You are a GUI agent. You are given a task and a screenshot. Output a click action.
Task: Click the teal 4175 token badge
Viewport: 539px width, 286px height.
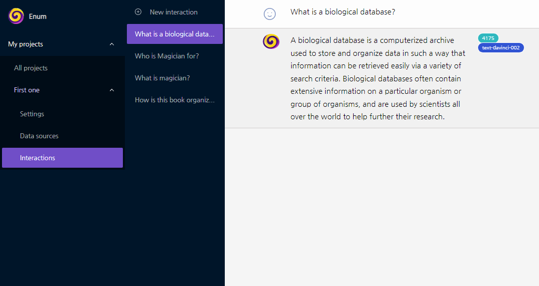pos(488,38)
